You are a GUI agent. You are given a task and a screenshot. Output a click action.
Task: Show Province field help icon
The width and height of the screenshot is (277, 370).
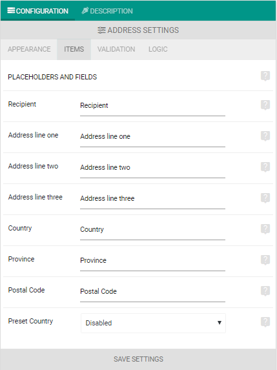pos(265,260)
